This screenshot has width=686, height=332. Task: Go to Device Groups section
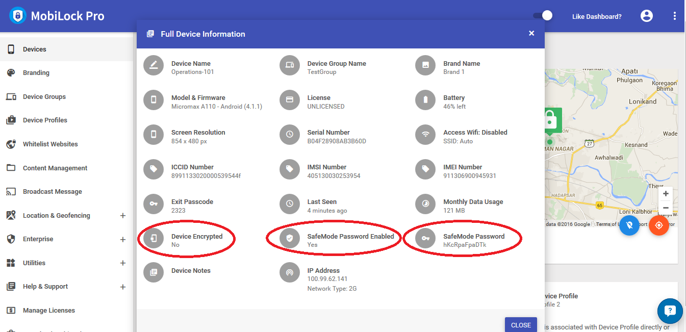click(66, 97)
